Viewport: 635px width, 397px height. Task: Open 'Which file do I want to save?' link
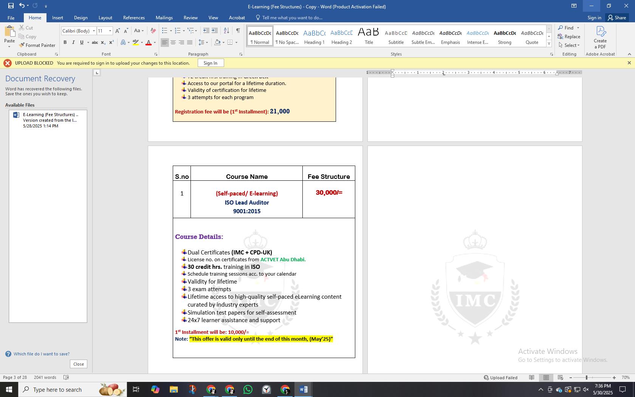tap(42, 354)
